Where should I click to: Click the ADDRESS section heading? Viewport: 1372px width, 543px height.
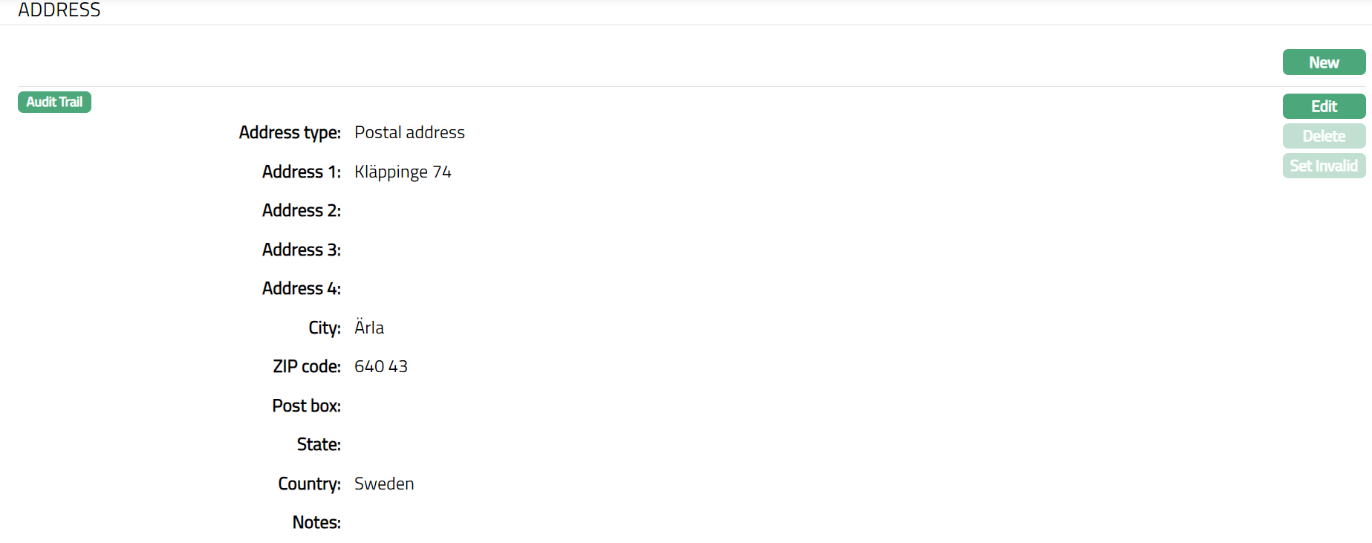[59, 10]
